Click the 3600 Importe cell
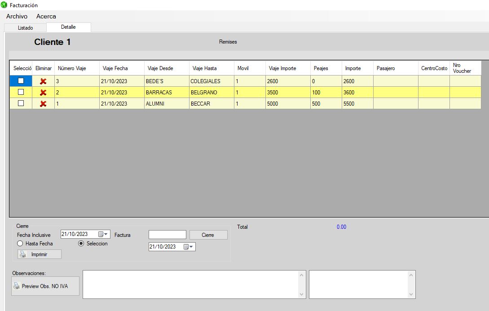This screenshot has height=311, width=489. coord(358,93)
